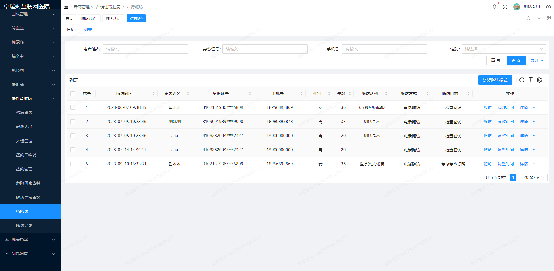Open more actions for row 5
Image resolution: width=554 pixels, height=271 pixels.
coord(535,164)
